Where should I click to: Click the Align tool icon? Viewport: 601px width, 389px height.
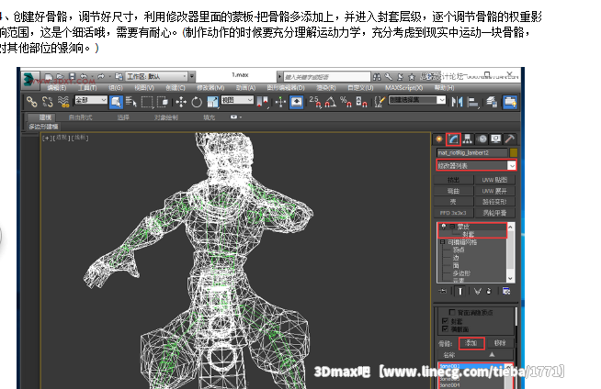coord(473,102)
